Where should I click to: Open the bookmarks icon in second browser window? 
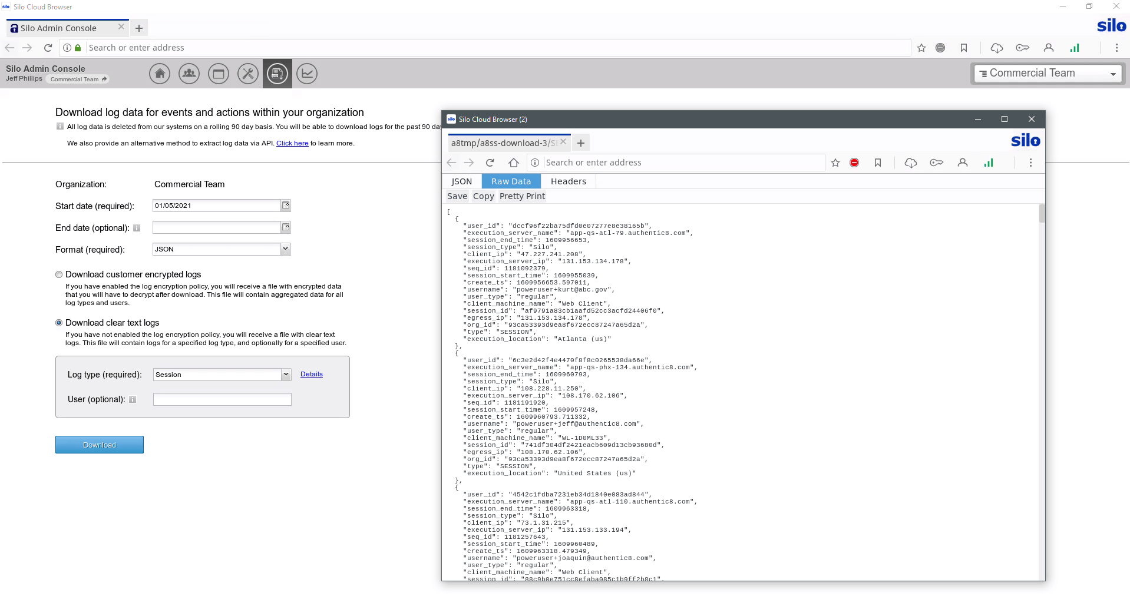pyautogui.click(x=878, y=163)
